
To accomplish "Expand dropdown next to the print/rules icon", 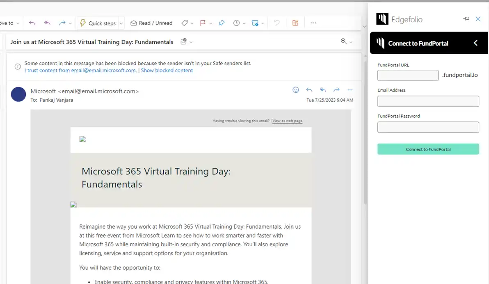I will click(x=262, y=23).
